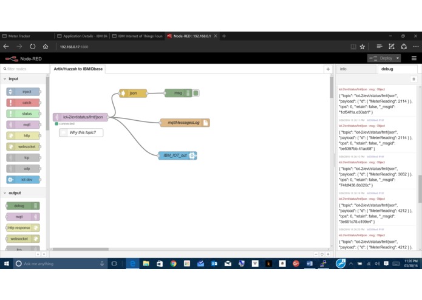Switch to Application Details - IBM browser tab
Viewport: 422px width, 300px height.
tap(82, 36)
